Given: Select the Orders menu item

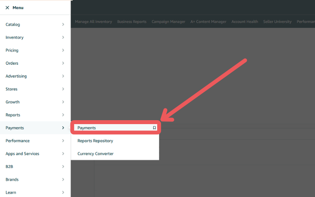Looking at the screenshot, I should point(35,63).
